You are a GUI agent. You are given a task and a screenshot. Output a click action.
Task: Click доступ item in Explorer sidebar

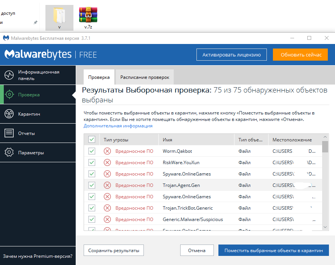[8, 13]
